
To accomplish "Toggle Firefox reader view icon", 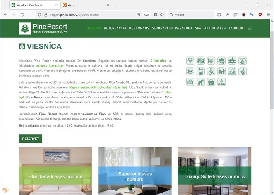I will (x=138, y=15).
